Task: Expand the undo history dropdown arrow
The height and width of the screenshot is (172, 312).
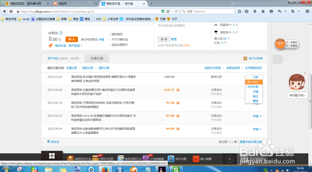Action: (285, 11)
